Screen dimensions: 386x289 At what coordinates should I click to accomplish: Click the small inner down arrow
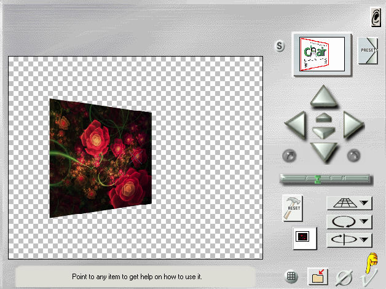323,132
